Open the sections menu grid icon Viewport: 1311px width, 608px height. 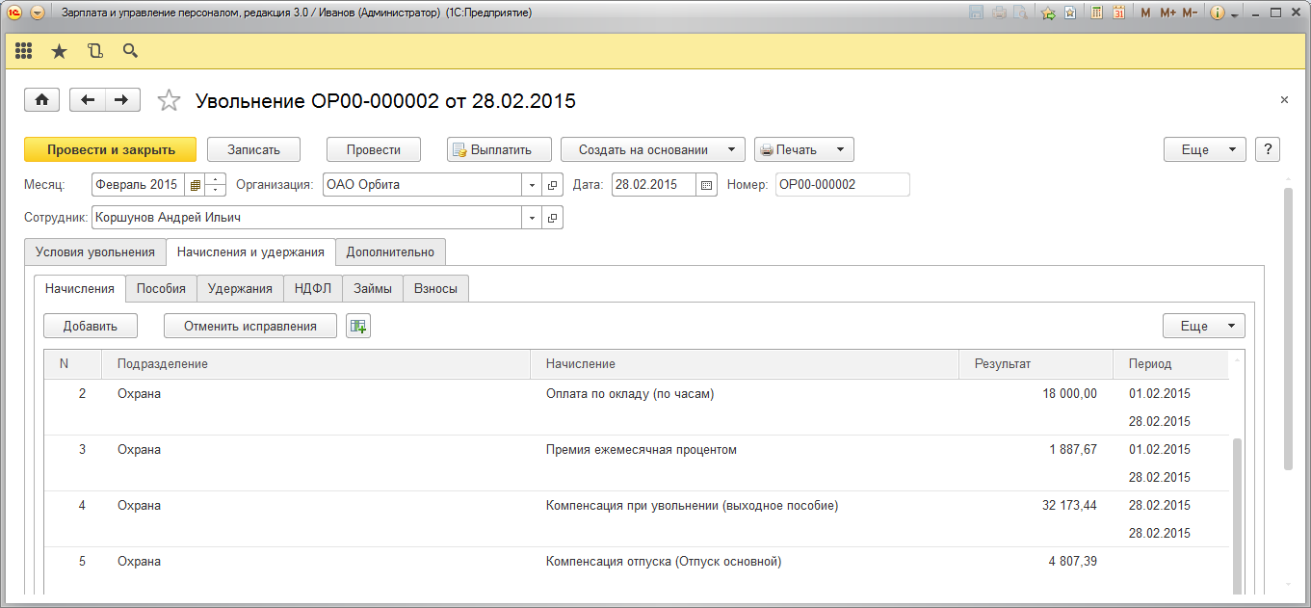click(24, 51)
